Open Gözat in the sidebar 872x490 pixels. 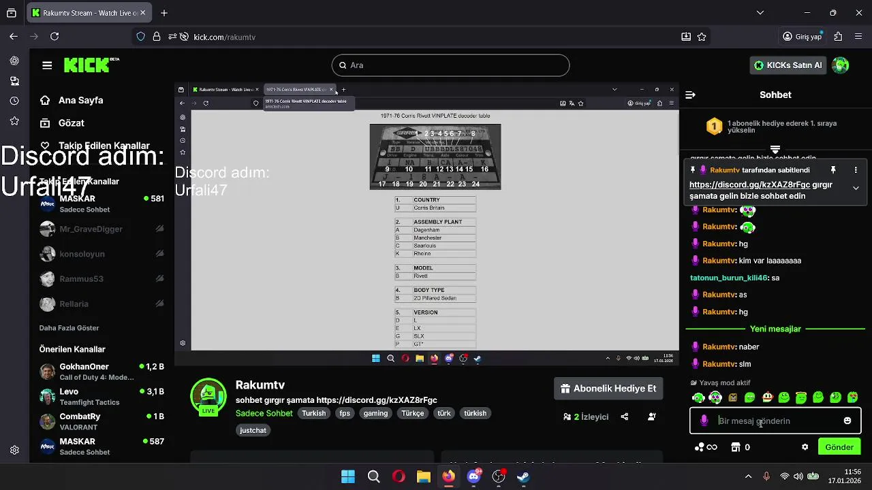tap(62, 123)
